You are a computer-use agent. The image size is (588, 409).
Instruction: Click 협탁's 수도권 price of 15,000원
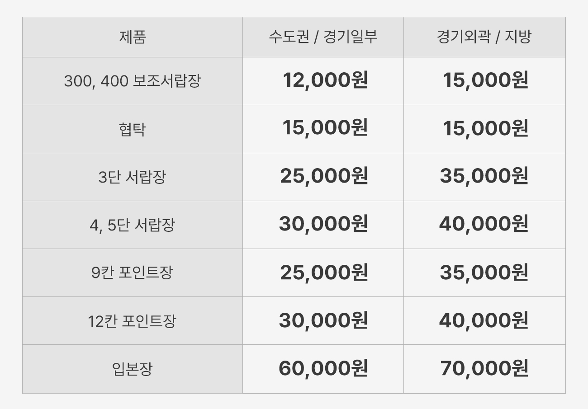pos(325,128)
